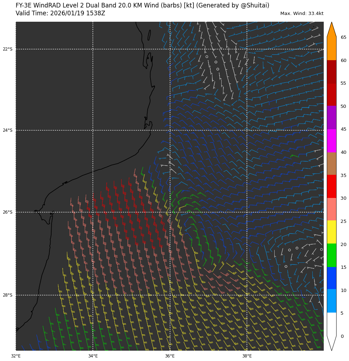Pick the yellow 20–25 kt colorbar band
This screenshot has width=349, height=361.
coord(331,232)
